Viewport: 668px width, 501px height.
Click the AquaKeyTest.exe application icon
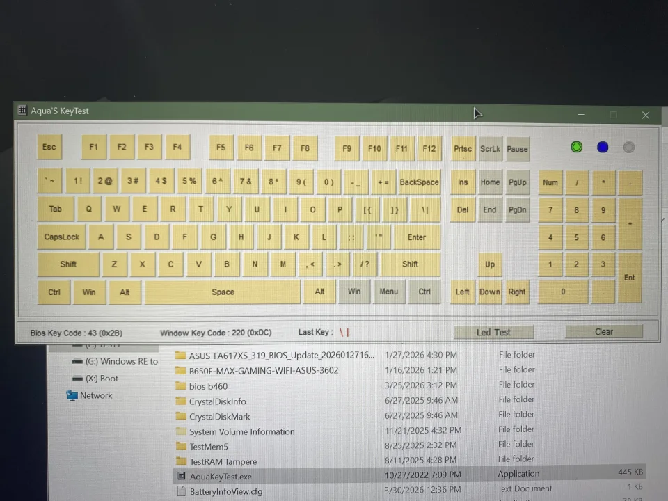(181, 476)
